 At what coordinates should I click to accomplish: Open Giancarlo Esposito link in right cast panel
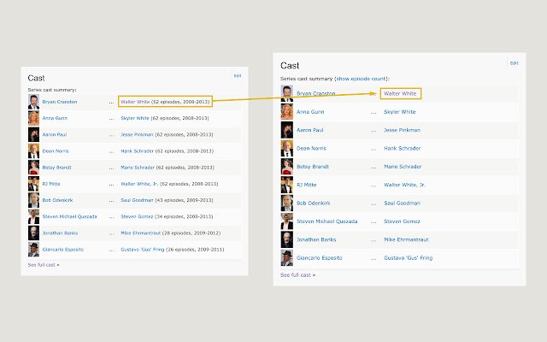(x=319, y=258)
